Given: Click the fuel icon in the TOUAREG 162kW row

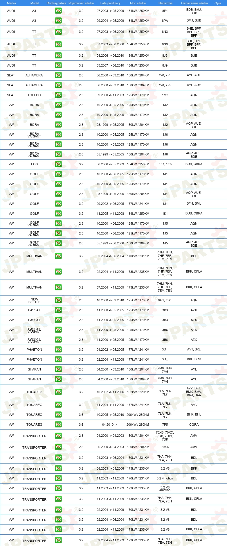Looking at the screenshot, I should point(58,392).
